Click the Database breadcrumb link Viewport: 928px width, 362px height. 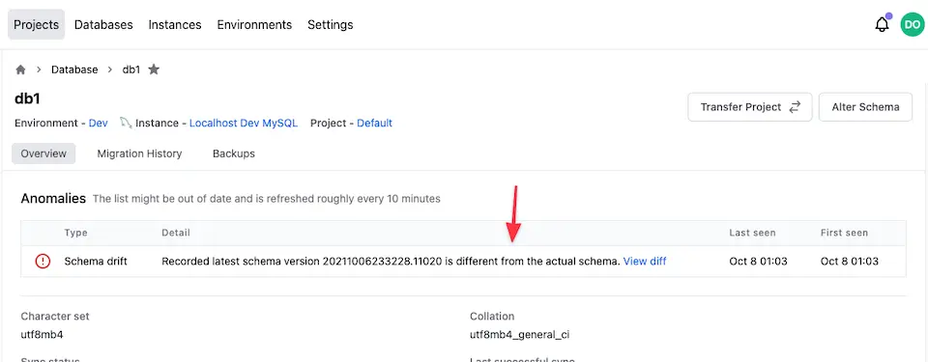(x=74, y=70)
